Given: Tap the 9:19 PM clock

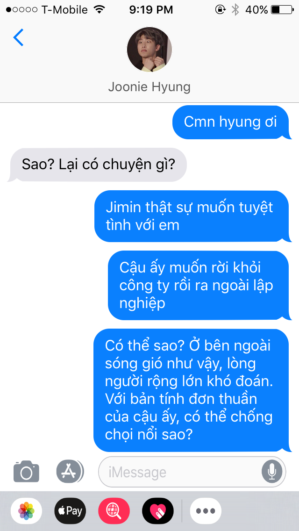Looking at the screenshot, I should pyautogui.click(x=151, y=10).
